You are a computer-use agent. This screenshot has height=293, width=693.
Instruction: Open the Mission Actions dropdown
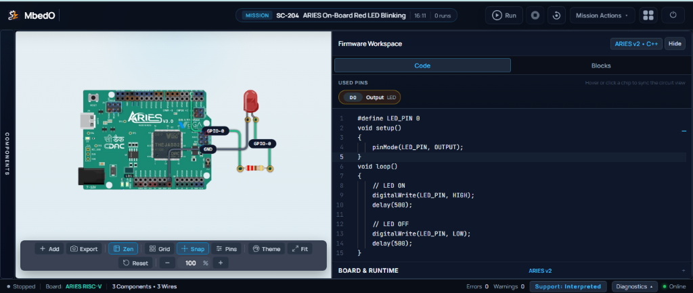[602, 16]
